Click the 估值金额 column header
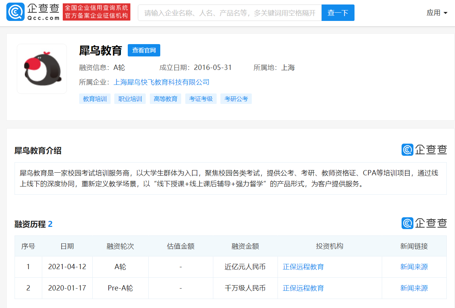This screenshot has width=455, height=308. coord(181,246)
